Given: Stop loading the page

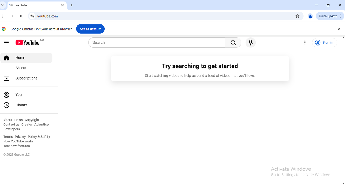Looking at the screenshot, I should pos(21,16).
